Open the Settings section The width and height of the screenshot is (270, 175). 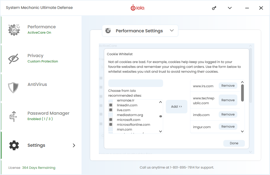41,145
